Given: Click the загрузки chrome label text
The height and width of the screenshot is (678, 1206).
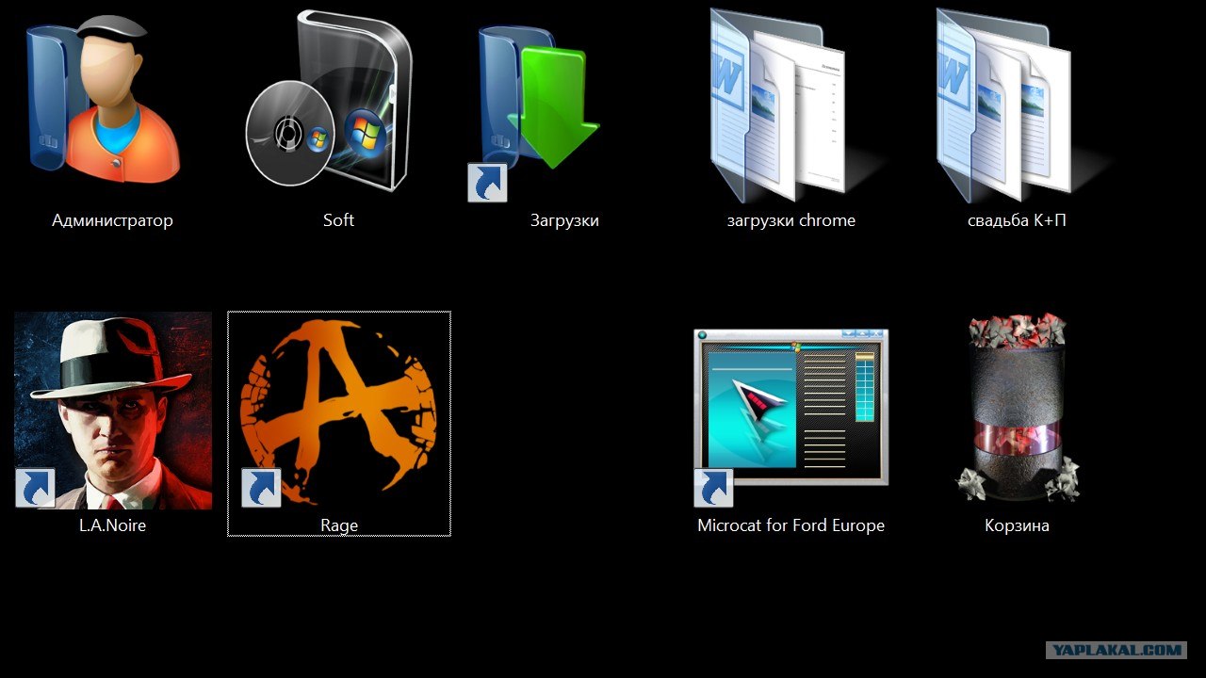Looking at the screenshot, I should 791,221.
